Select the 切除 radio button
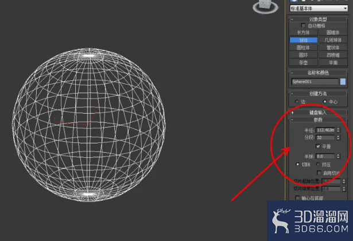This screenshot has width=353, height=241. 297,164
